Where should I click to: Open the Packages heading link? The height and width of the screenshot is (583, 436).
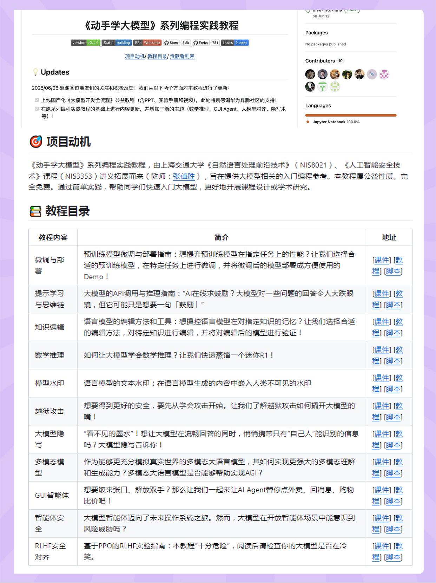pyautogui.click(x=316, y=33)
